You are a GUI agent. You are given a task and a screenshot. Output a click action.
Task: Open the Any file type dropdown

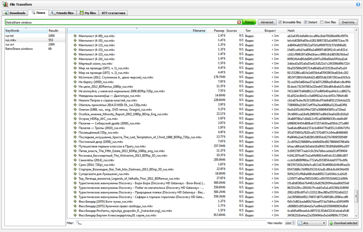click(312, 223)
